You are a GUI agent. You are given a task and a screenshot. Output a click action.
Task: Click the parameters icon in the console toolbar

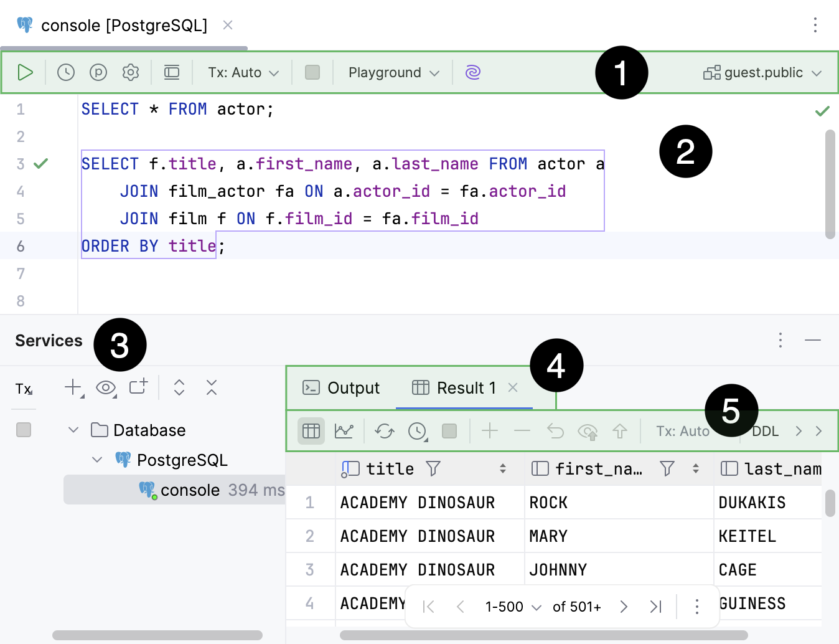[x=98, y=72]
